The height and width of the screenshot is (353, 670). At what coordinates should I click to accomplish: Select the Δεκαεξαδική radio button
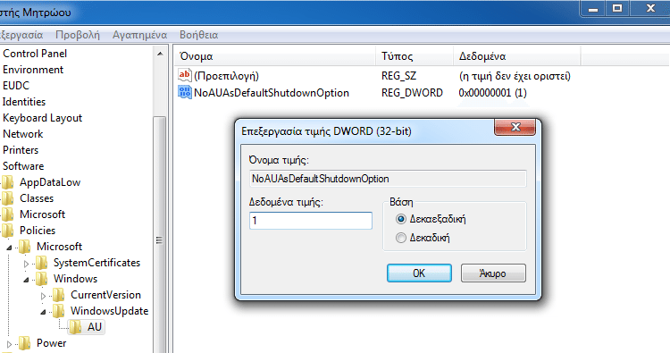pyautogui.click(x=400, y=219)
